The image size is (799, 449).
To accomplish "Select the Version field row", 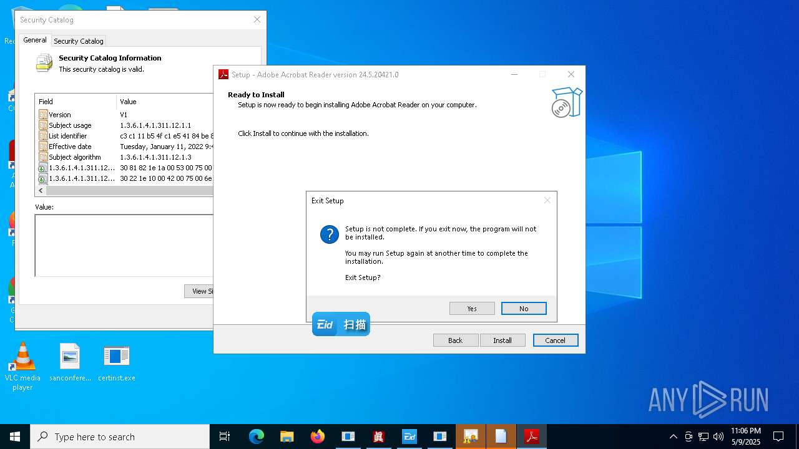I will (125, 115).
